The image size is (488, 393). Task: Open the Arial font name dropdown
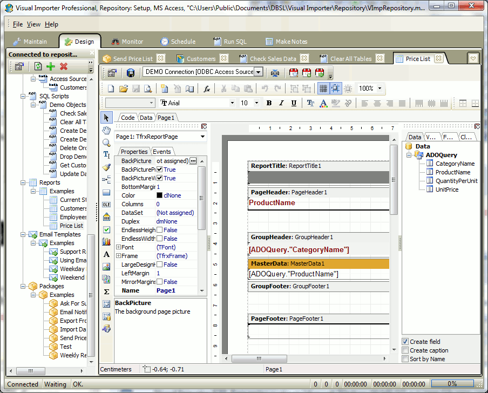point(232,103)
